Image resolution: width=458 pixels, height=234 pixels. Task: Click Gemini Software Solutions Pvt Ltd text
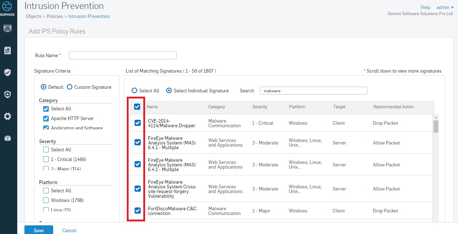click(x=420, y=14)
